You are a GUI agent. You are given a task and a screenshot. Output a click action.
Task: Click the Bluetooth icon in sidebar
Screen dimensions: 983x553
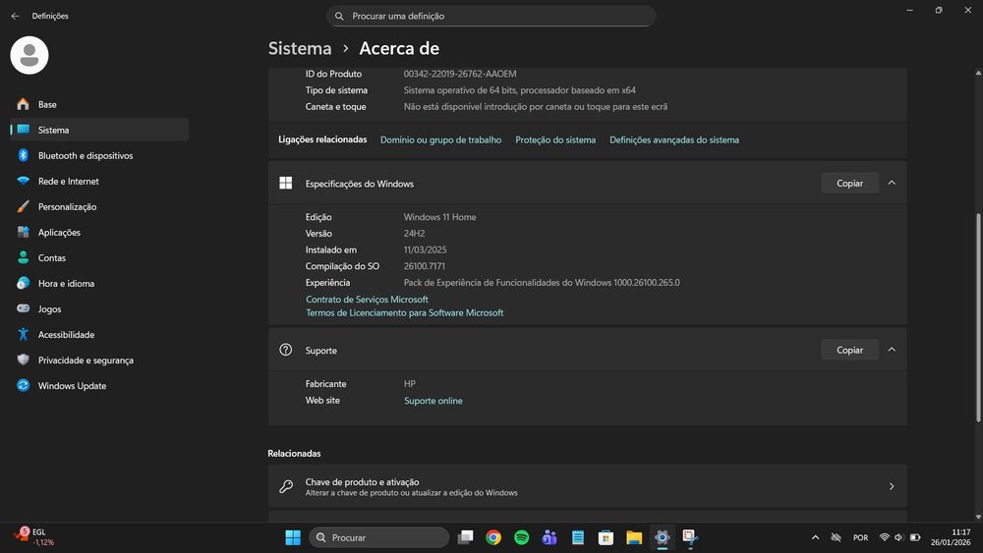tap(24, 155)
